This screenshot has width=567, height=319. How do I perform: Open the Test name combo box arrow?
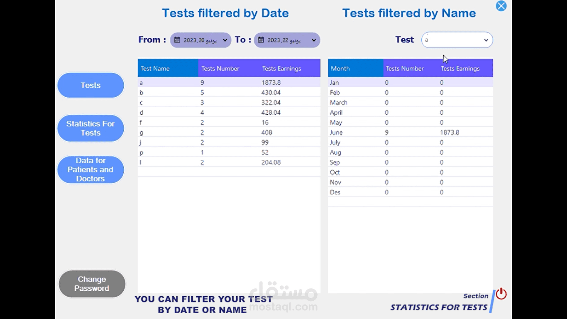(x=486, y=40)
